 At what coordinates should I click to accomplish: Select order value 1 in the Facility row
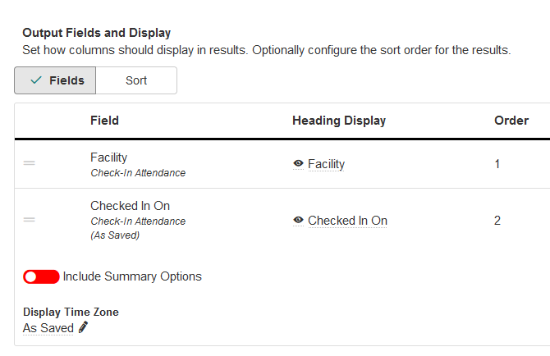point(497,164)
